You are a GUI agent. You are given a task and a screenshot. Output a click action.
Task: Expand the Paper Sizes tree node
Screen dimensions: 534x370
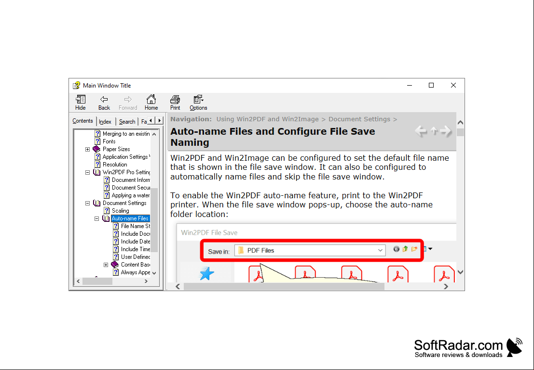coord(87,149)
